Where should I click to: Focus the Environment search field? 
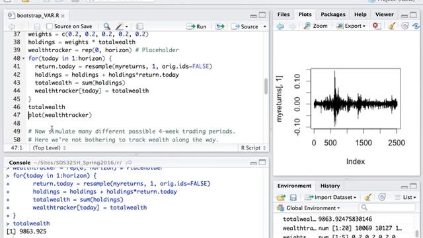(x=387, y=207)
